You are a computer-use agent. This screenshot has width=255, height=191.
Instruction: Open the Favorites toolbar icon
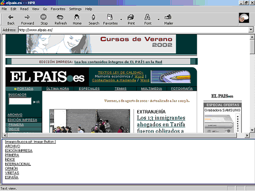[110, 20]
